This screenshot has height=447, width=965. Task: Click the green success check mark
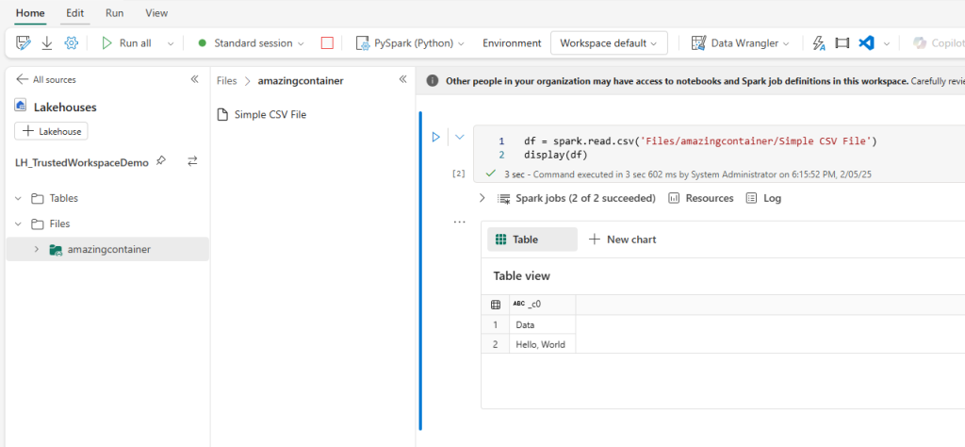coord(490,174)
